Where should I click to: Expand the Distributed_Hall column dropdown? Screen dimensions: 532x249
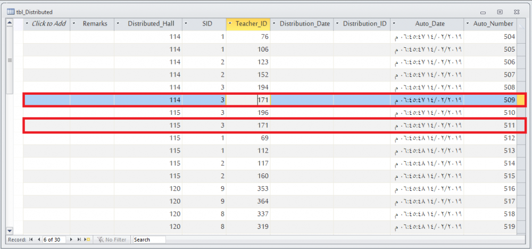(x=118, y=24)
